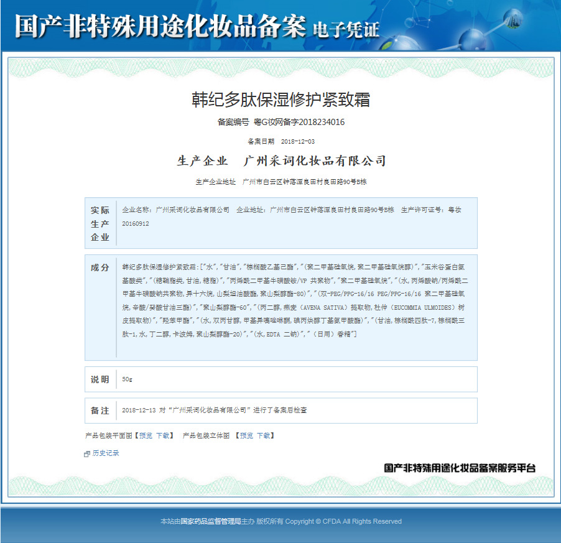Viewport: 561px width, 543px height.
Task: Click the 2018-12-13 inspection remark text
Action: (215, 410)
